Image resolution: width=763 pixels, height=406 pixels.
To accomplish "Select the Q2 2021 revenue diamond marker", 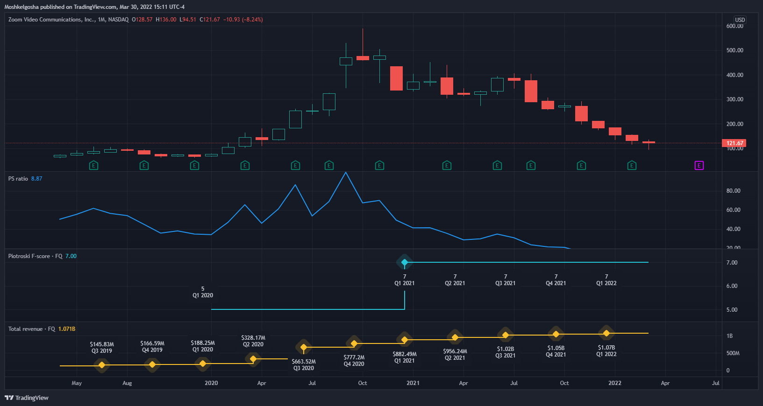I will [x=455, y=337].
